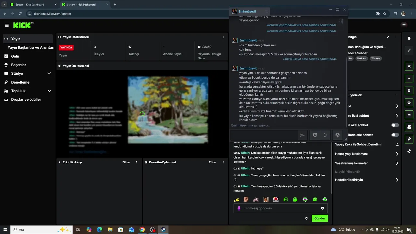This screenshot has width=416, height=234.
Task: Toggle the ifadelerle sohbet switch
Action: 395,135
